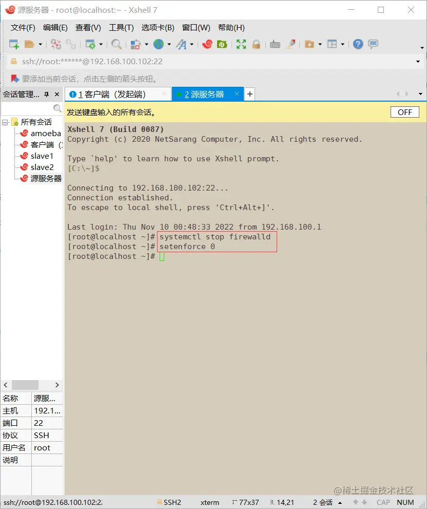Expand the address bar history dropdown

tap(418, 62)
